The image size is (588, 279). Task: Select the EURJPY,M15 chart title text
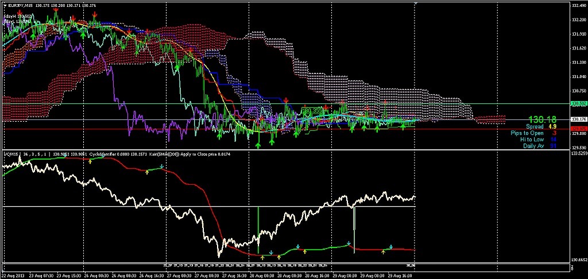pos(20,6)
